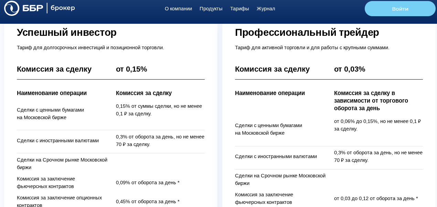Click the BBR round logo icon
This screenshot has height=207, width=437.
click(x=12, y=8)
